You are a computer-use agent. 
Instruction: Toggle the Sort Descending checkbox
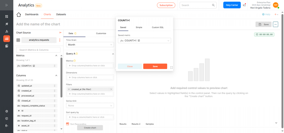(68, 124)
